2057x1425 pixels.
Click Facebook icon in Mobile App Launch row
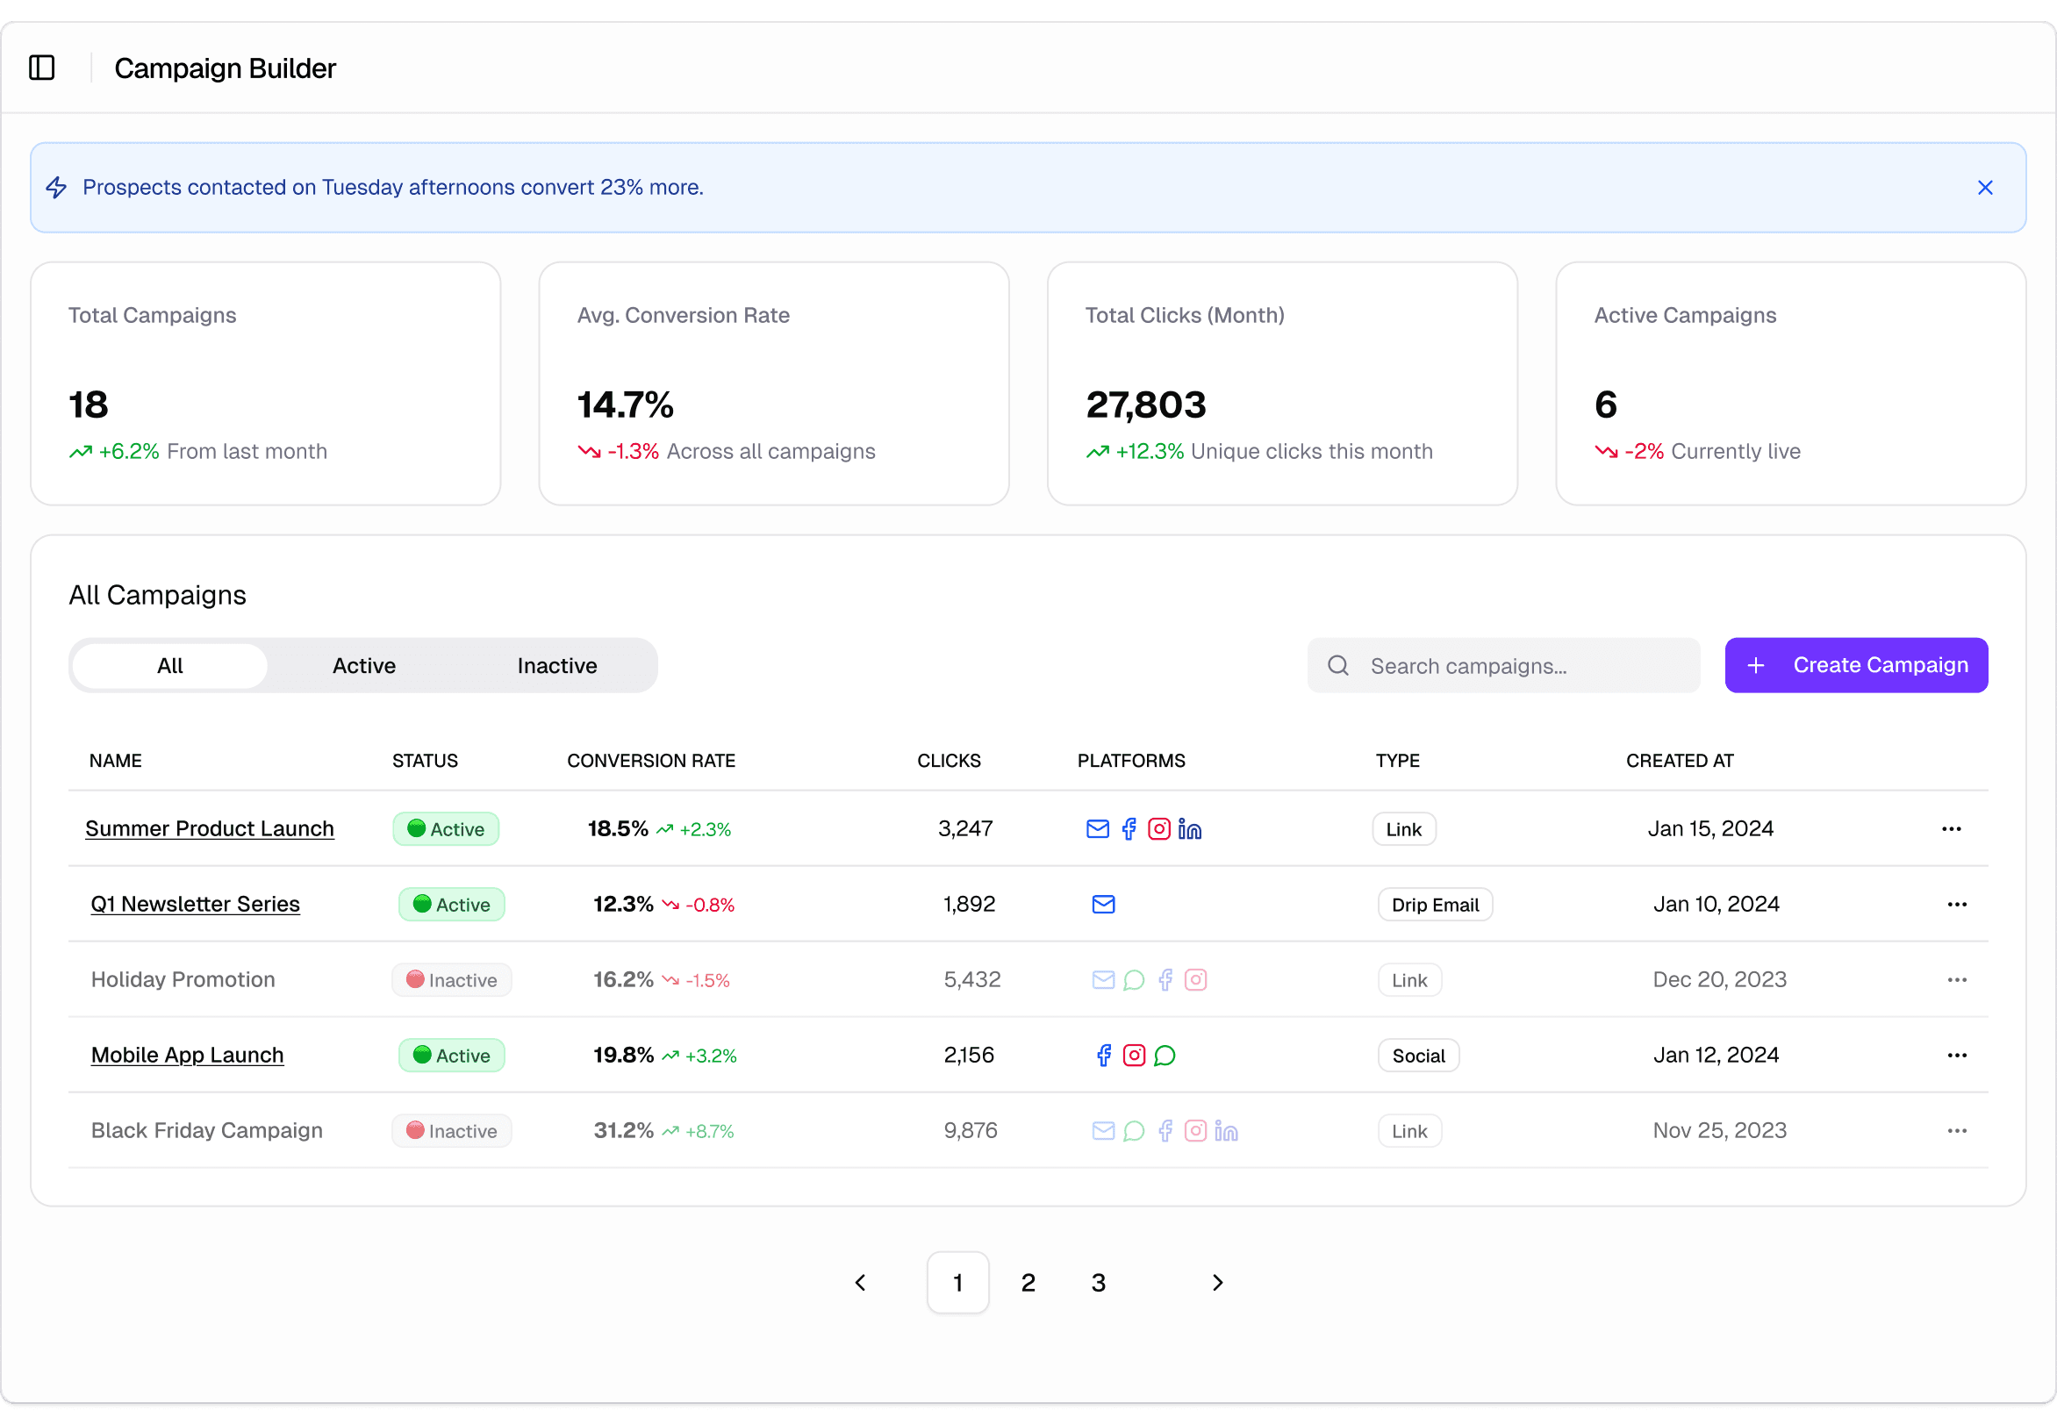1103,1056
